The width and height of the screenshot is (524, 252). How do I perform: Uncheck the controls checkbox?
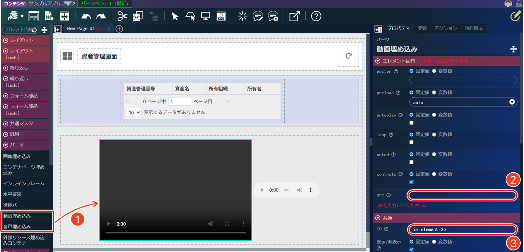point(411,182)
